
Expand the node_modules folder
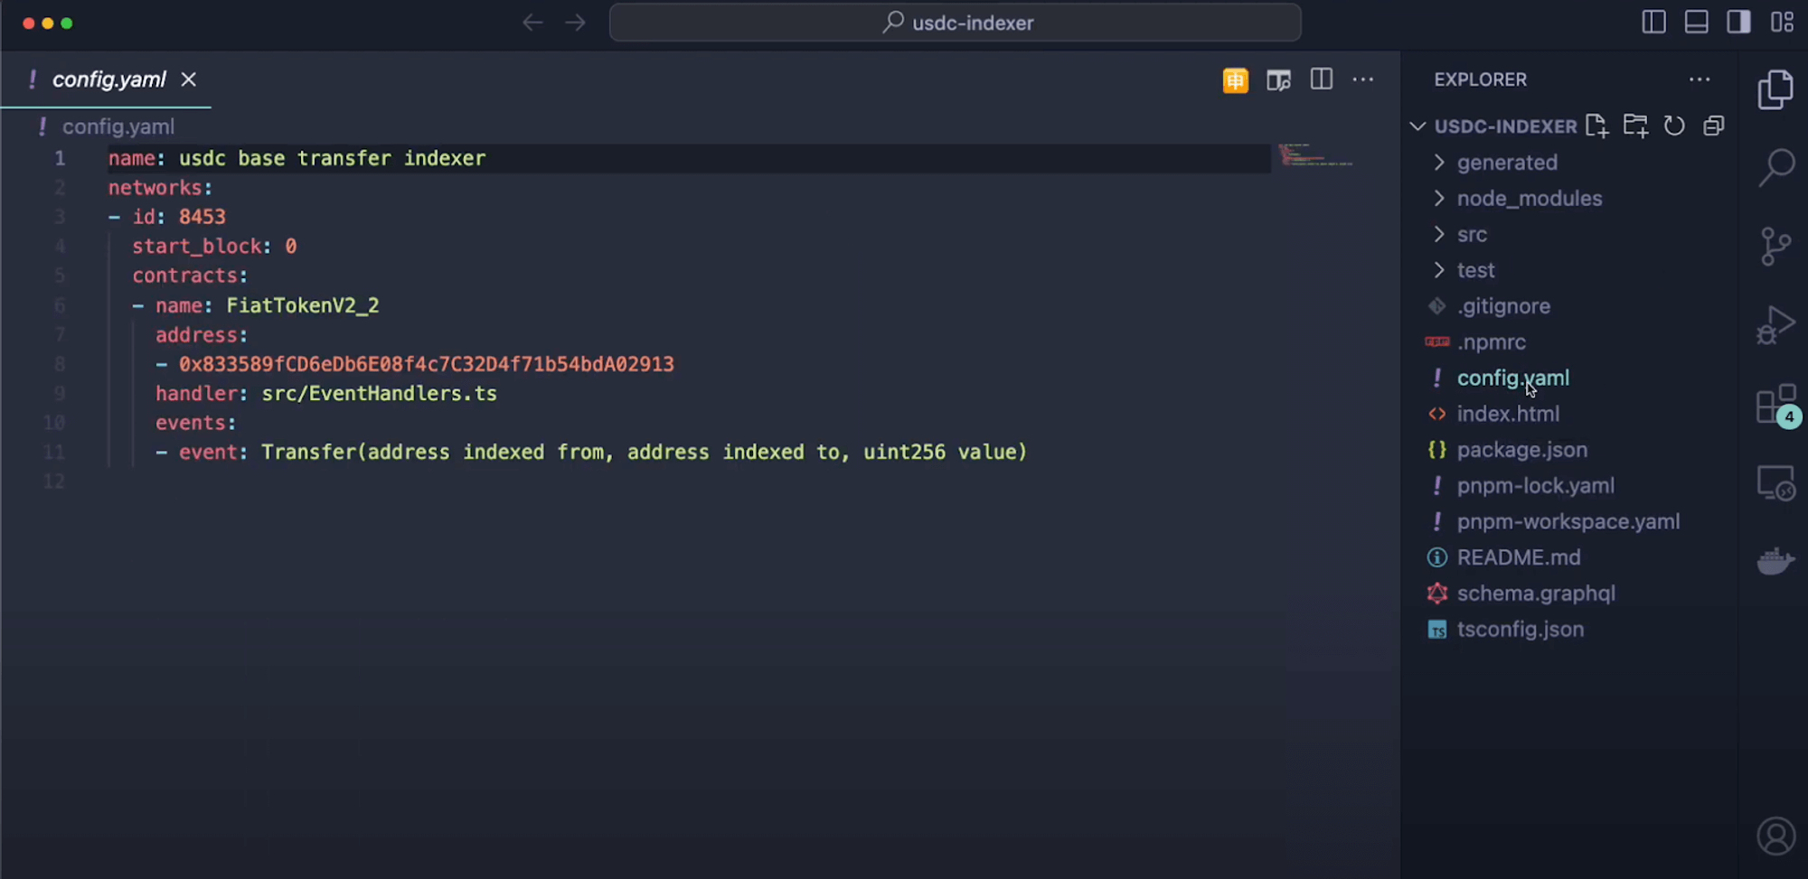pos(1529,198)
